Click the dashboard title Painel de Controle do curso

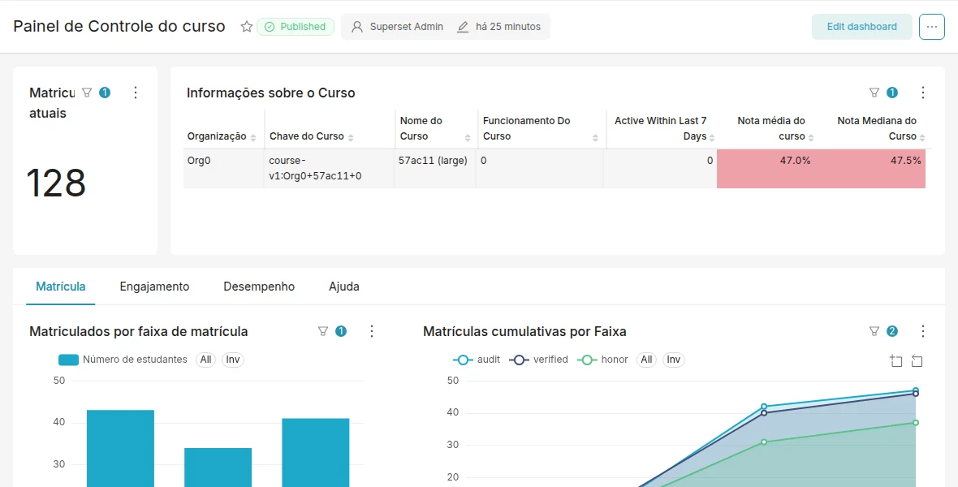[x=119, y=26]
